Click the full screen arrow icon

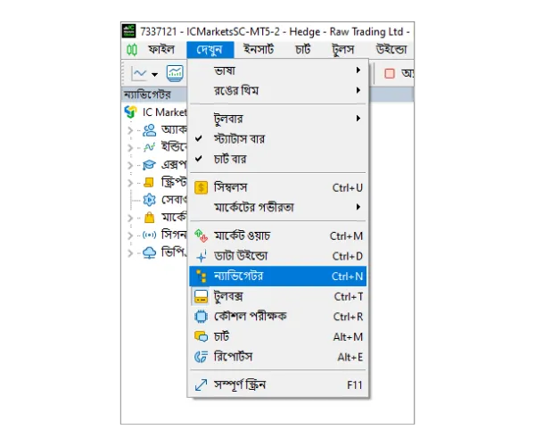coord(201,385)
